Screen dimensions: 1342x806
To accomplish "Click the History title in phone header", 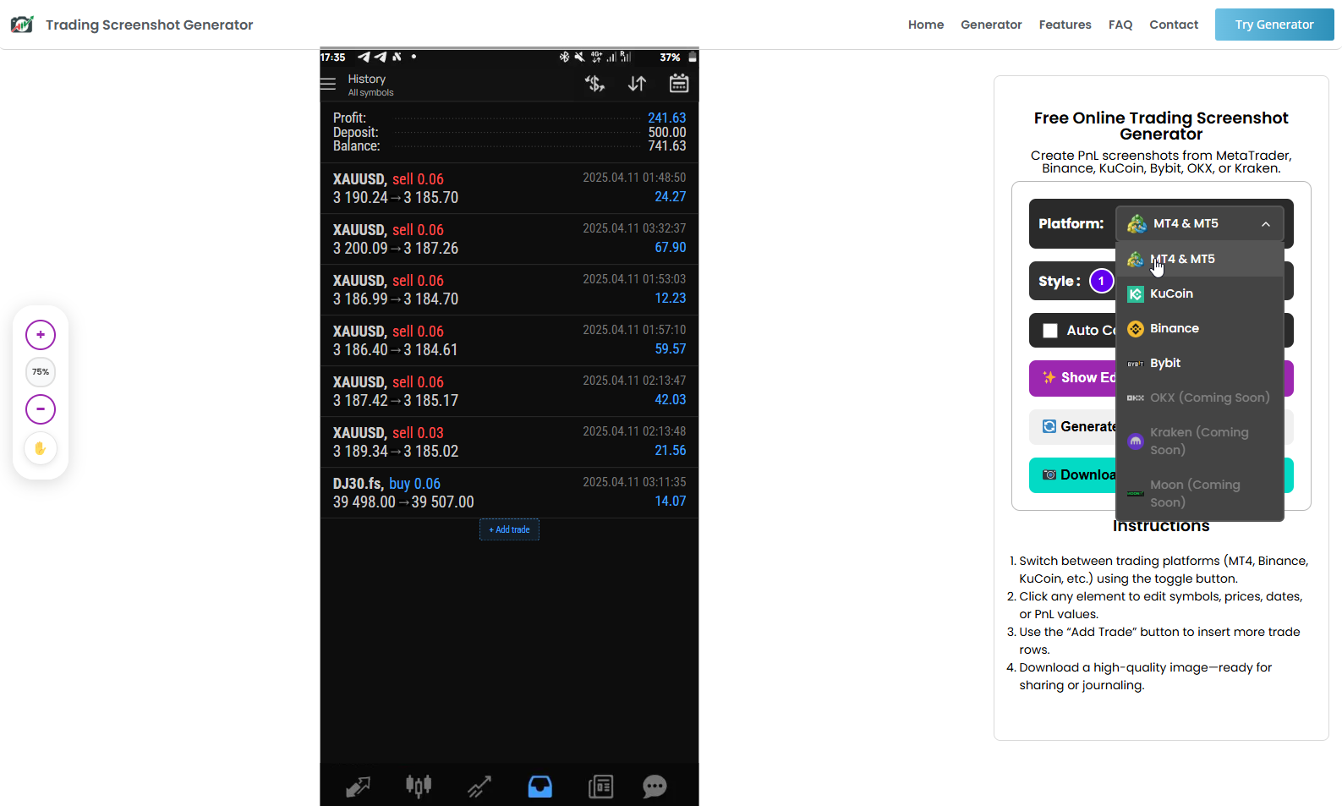I will pyautogui.click(x=366, y=79).
